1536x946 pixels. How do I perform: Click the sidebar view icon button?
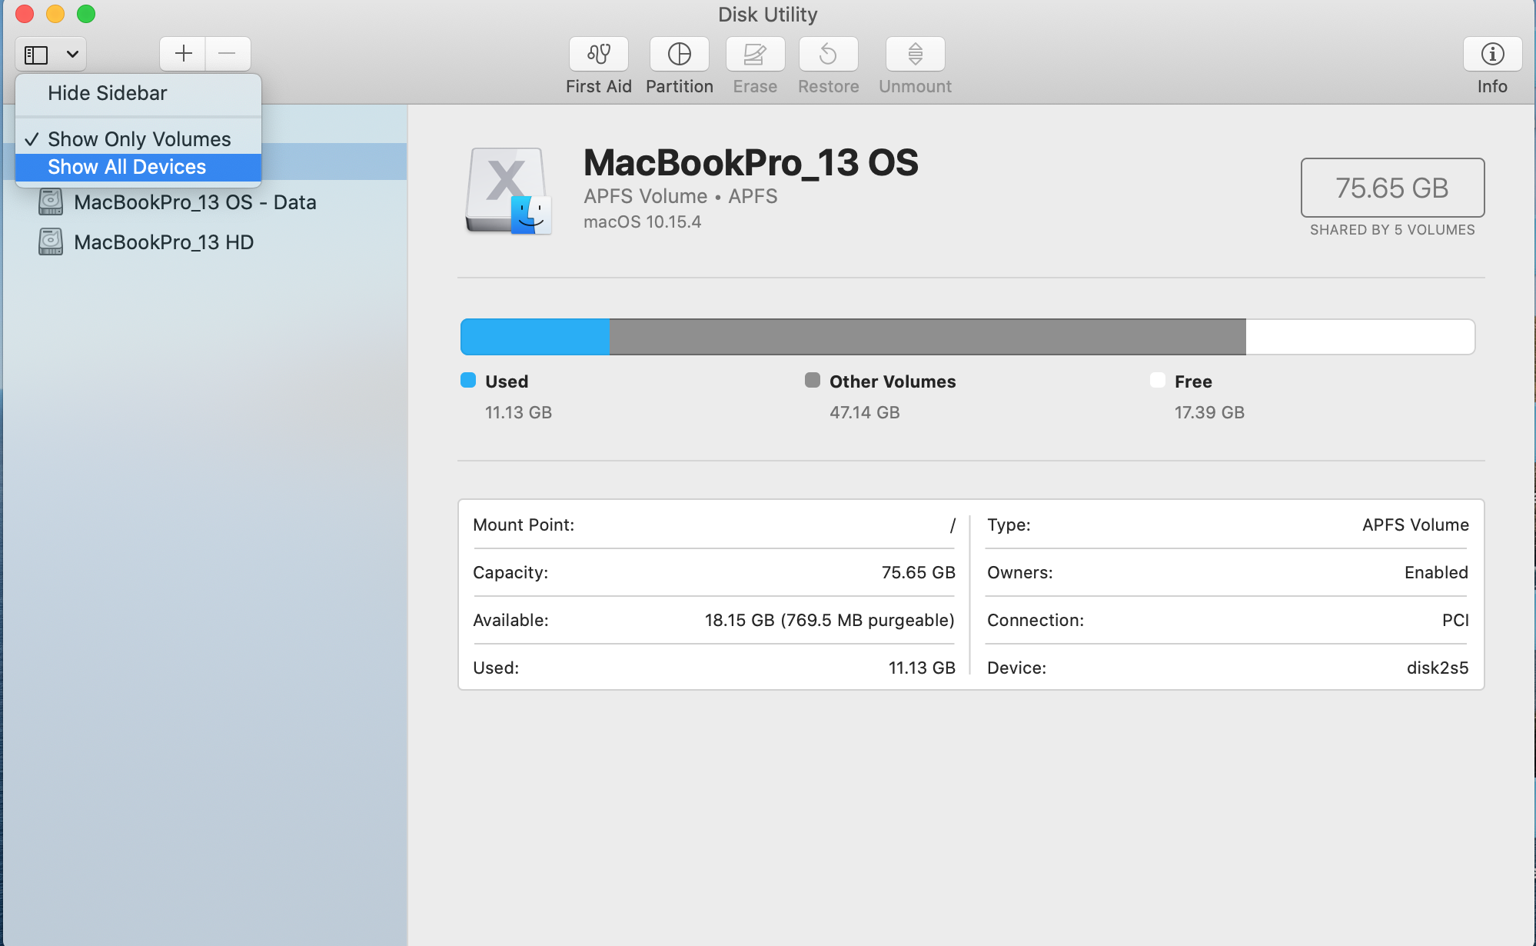click(x=36, y=55)
